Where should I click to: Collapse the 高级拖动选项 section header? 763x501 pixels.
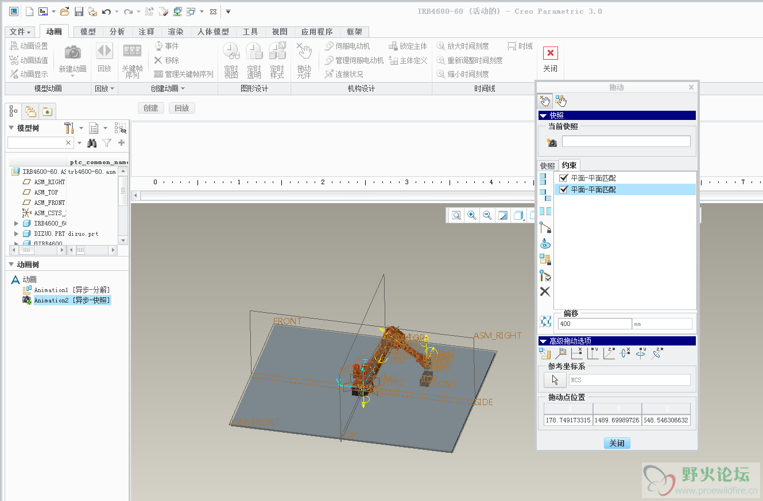(617, 341)
